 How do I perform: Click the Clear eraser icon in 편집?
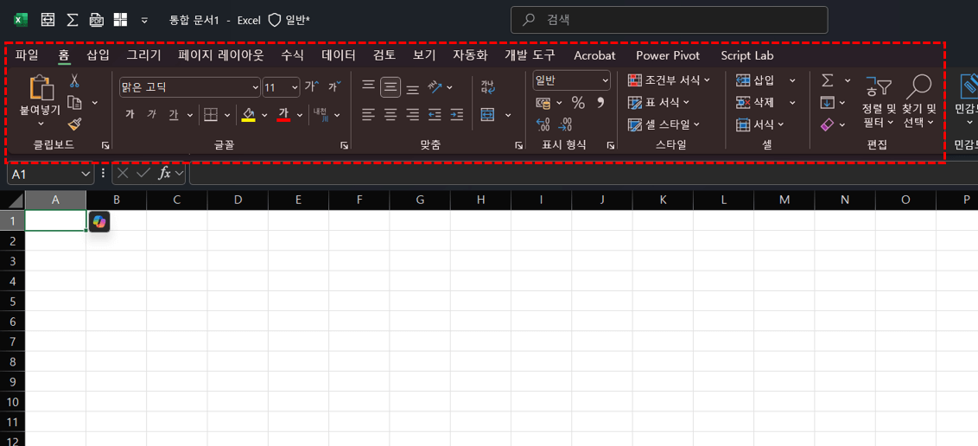827,125
